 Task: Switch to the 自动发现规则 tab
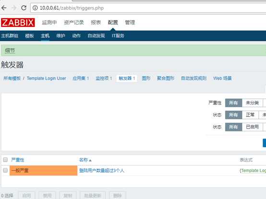(193, 78)
